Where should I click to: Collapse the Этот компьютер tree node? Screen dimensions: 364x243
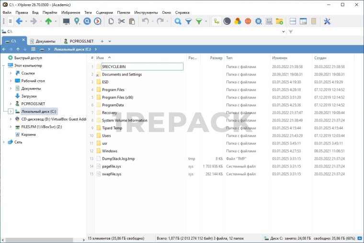[x=4, y=66]
